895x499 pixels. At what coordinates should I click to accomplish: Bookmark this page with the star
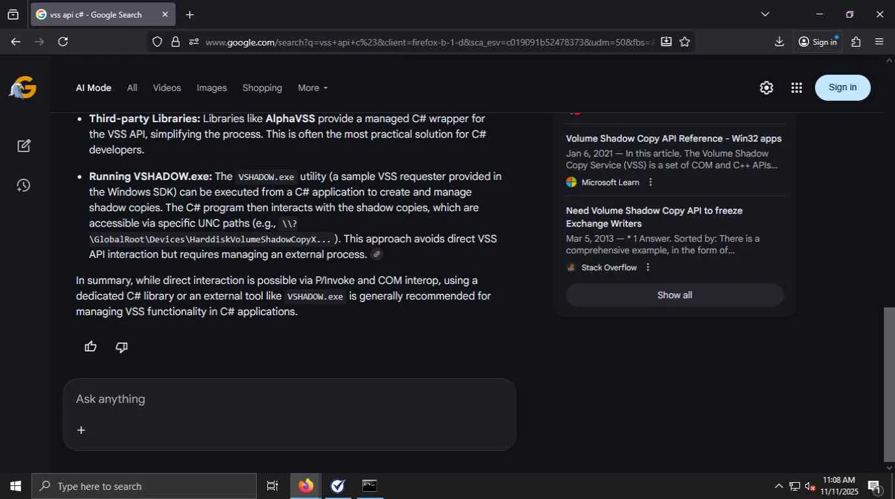[x=685, y=42]
